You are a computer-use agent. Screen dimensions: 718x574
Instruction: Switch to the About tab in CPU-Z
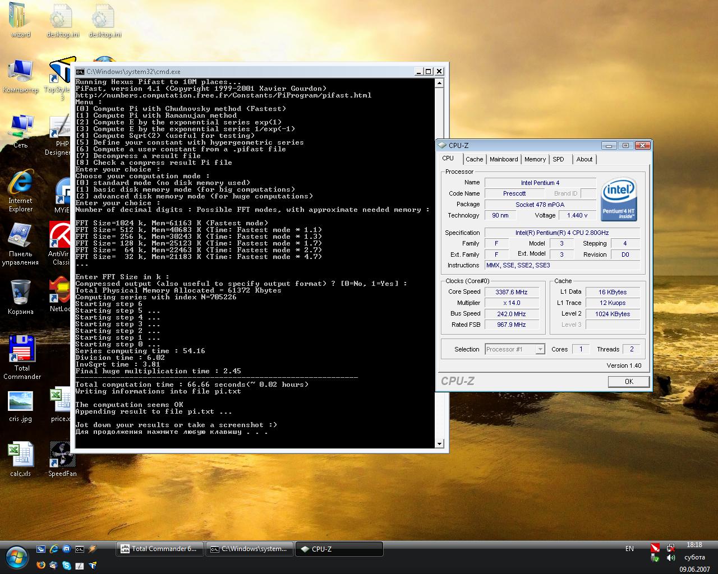pos(584,159)
